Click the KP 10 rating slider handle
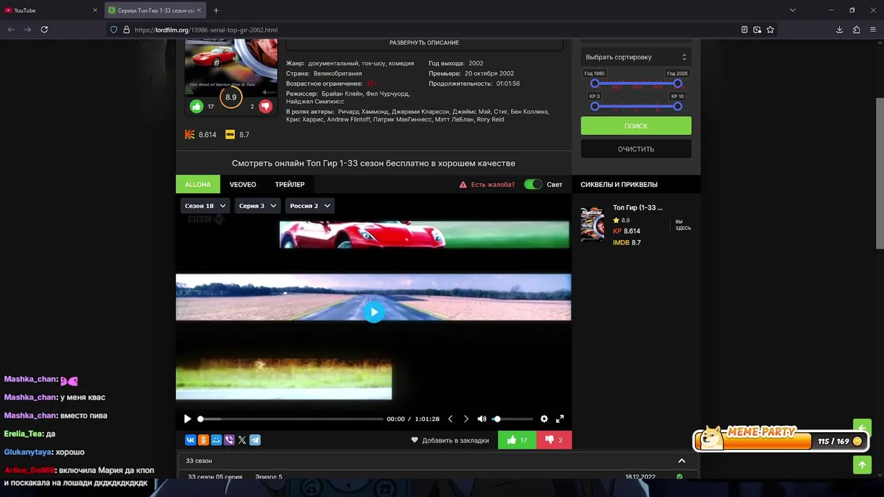Image resolution: width=884 pixels, height=497 pixels. point(678,106)
